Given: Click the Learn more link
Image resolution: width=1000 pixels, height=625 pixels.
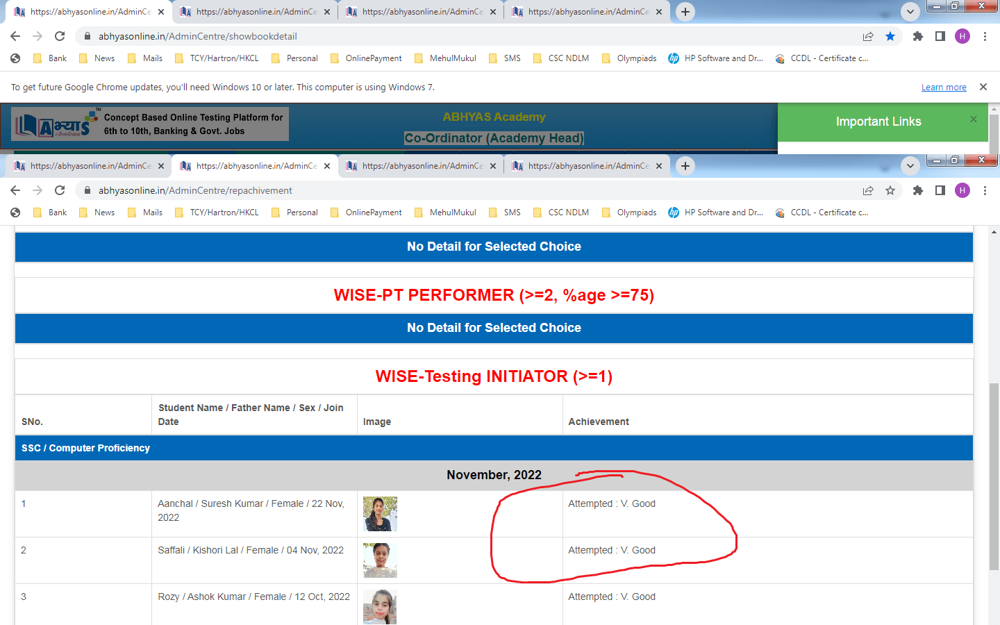Looking at the screenshot, I should point(944,87).
